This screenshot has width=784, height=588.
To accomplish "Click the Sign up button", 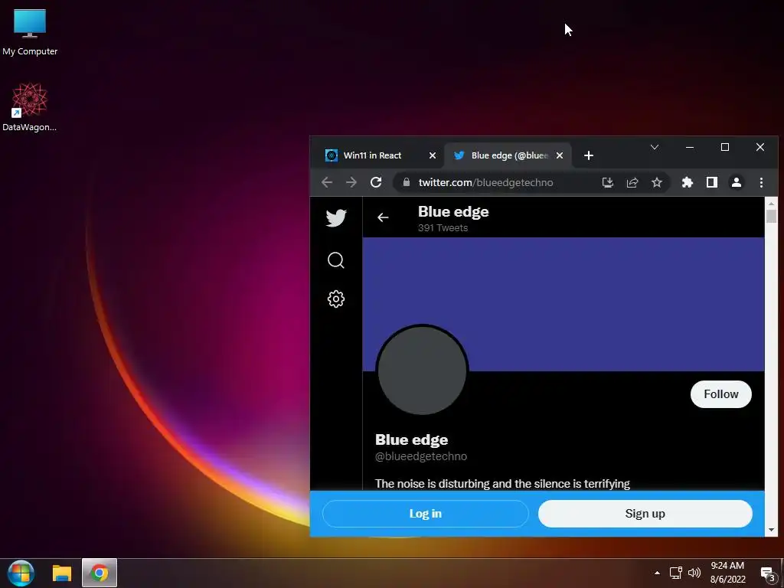I will [645, 514].
